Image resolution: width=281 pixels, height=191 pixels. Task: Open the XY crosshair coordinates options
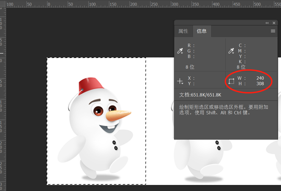click(180, 81)
